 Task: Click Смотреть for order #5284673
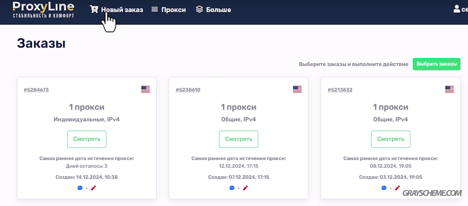(x=87, y=139)
